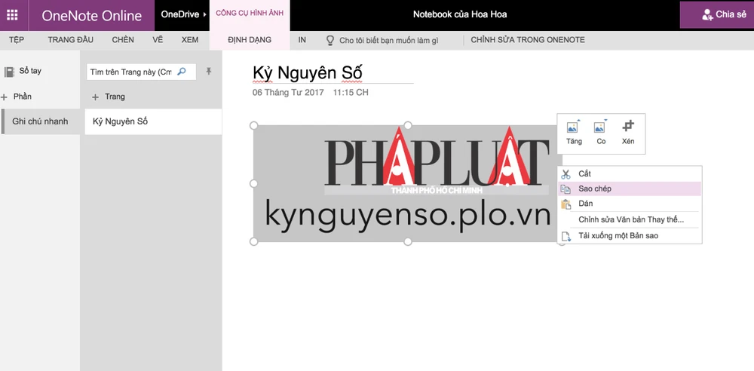Select 'Chỉnh sửa Văn bản Thay thế...'
The width and height of the screenshot is (754, 371).
point(630,219)
